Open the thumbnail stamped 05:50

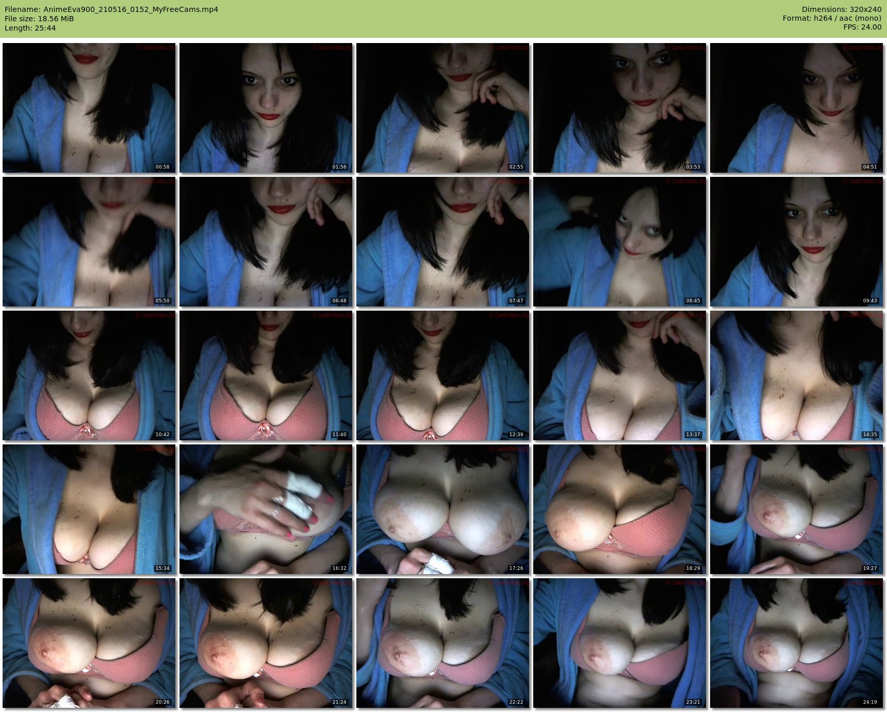click(x=89, y=242)
